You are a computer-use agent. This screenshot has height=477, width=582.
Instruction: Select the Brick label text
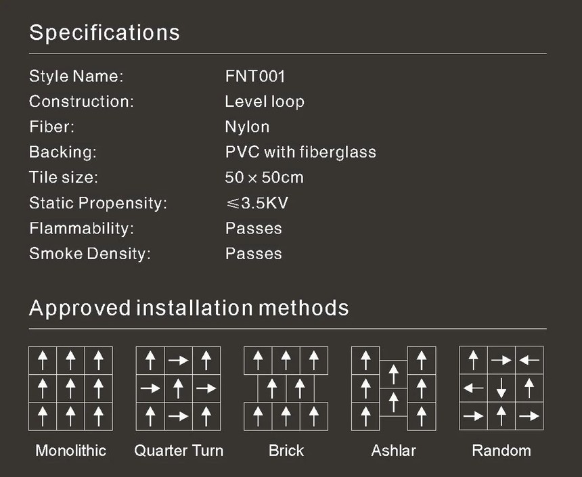pos(286,451)
